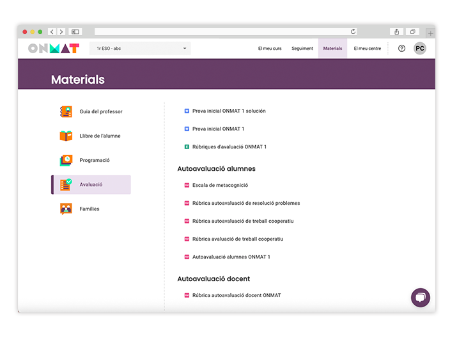Open Prova inicial ONMAT 1 solución
The height and width of the screenshot is (338, 450).
click(229, 111)
